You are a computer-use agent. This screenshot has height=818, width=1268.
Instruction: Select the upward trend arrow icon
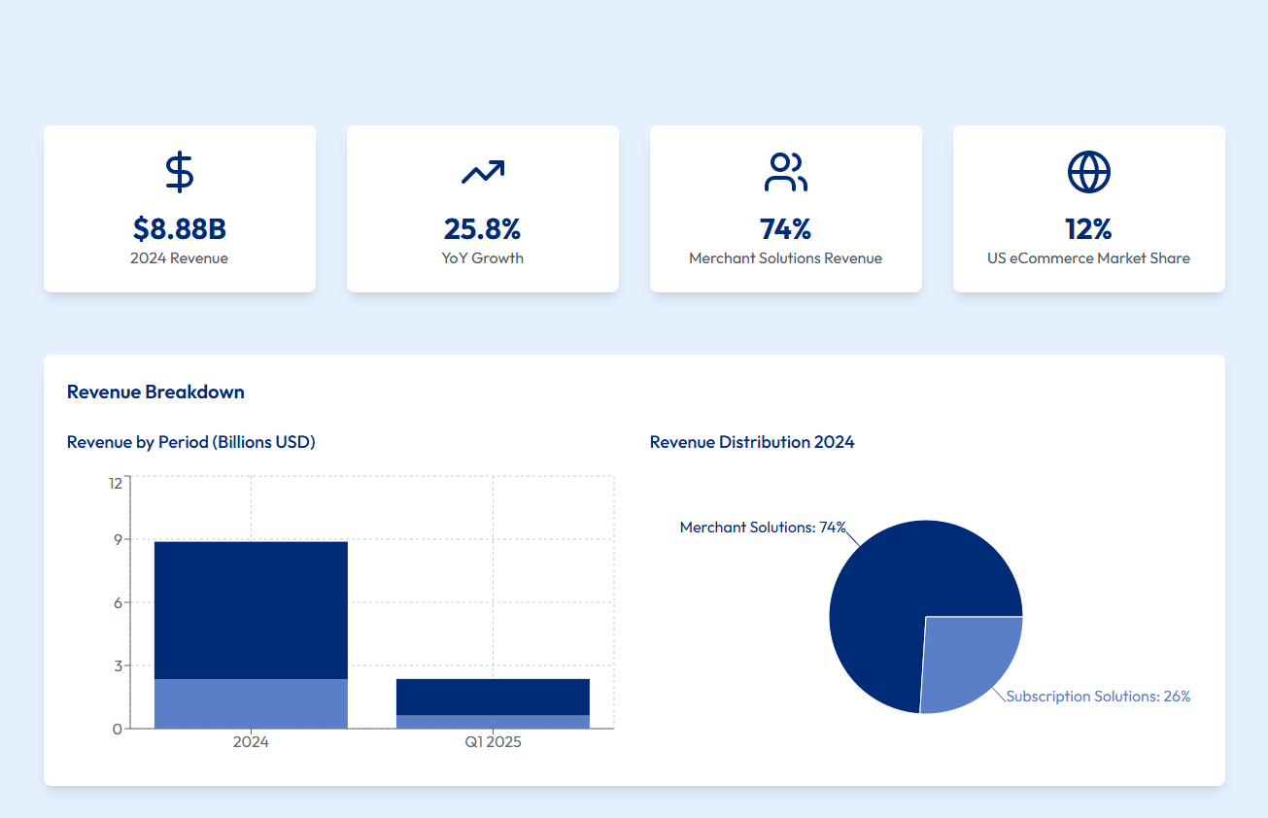pos(482,170)
